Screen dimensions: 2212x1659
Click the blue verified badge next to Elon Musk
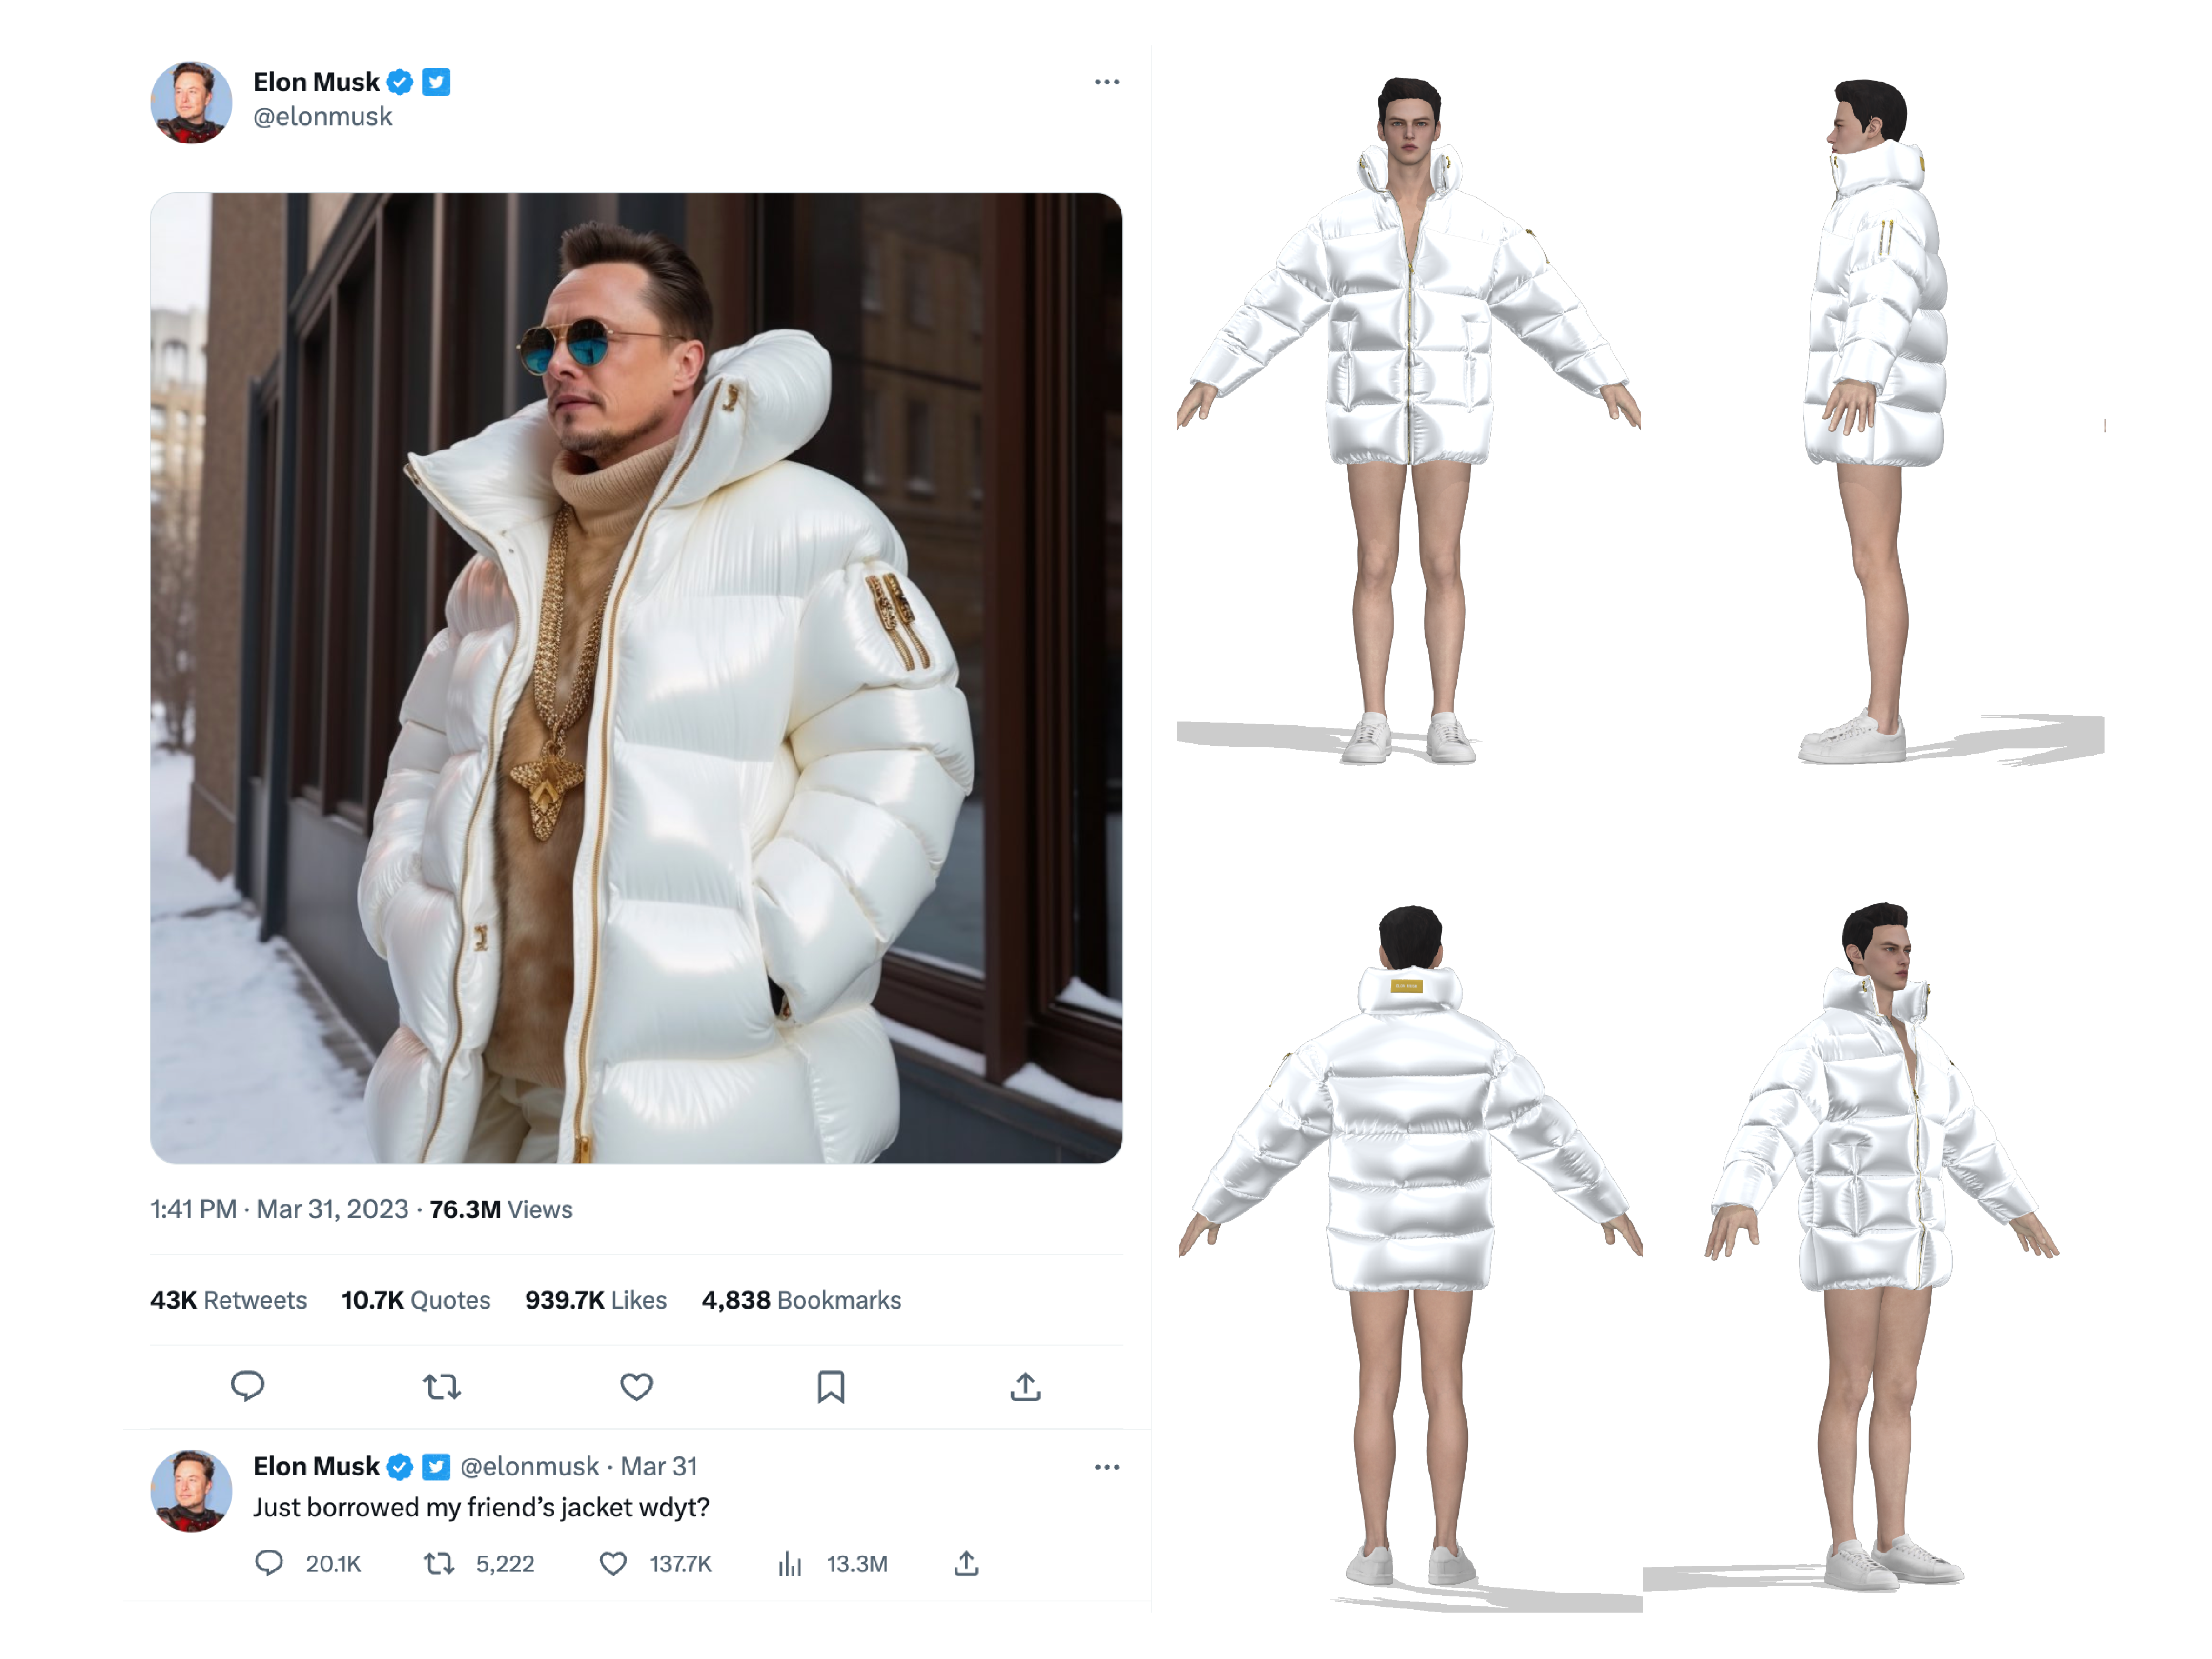[x=400, y=82]
